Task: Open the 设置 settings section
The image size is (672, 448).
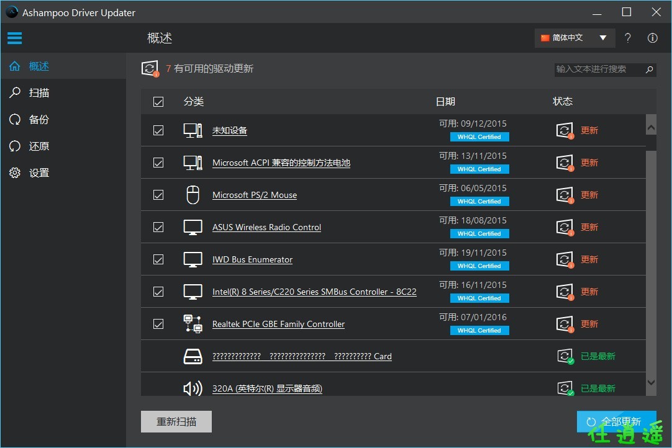Action: (x=63, y=173)
